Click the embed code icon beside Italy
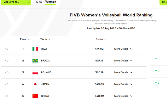This screenshot has height=102, width=167. 7,49
